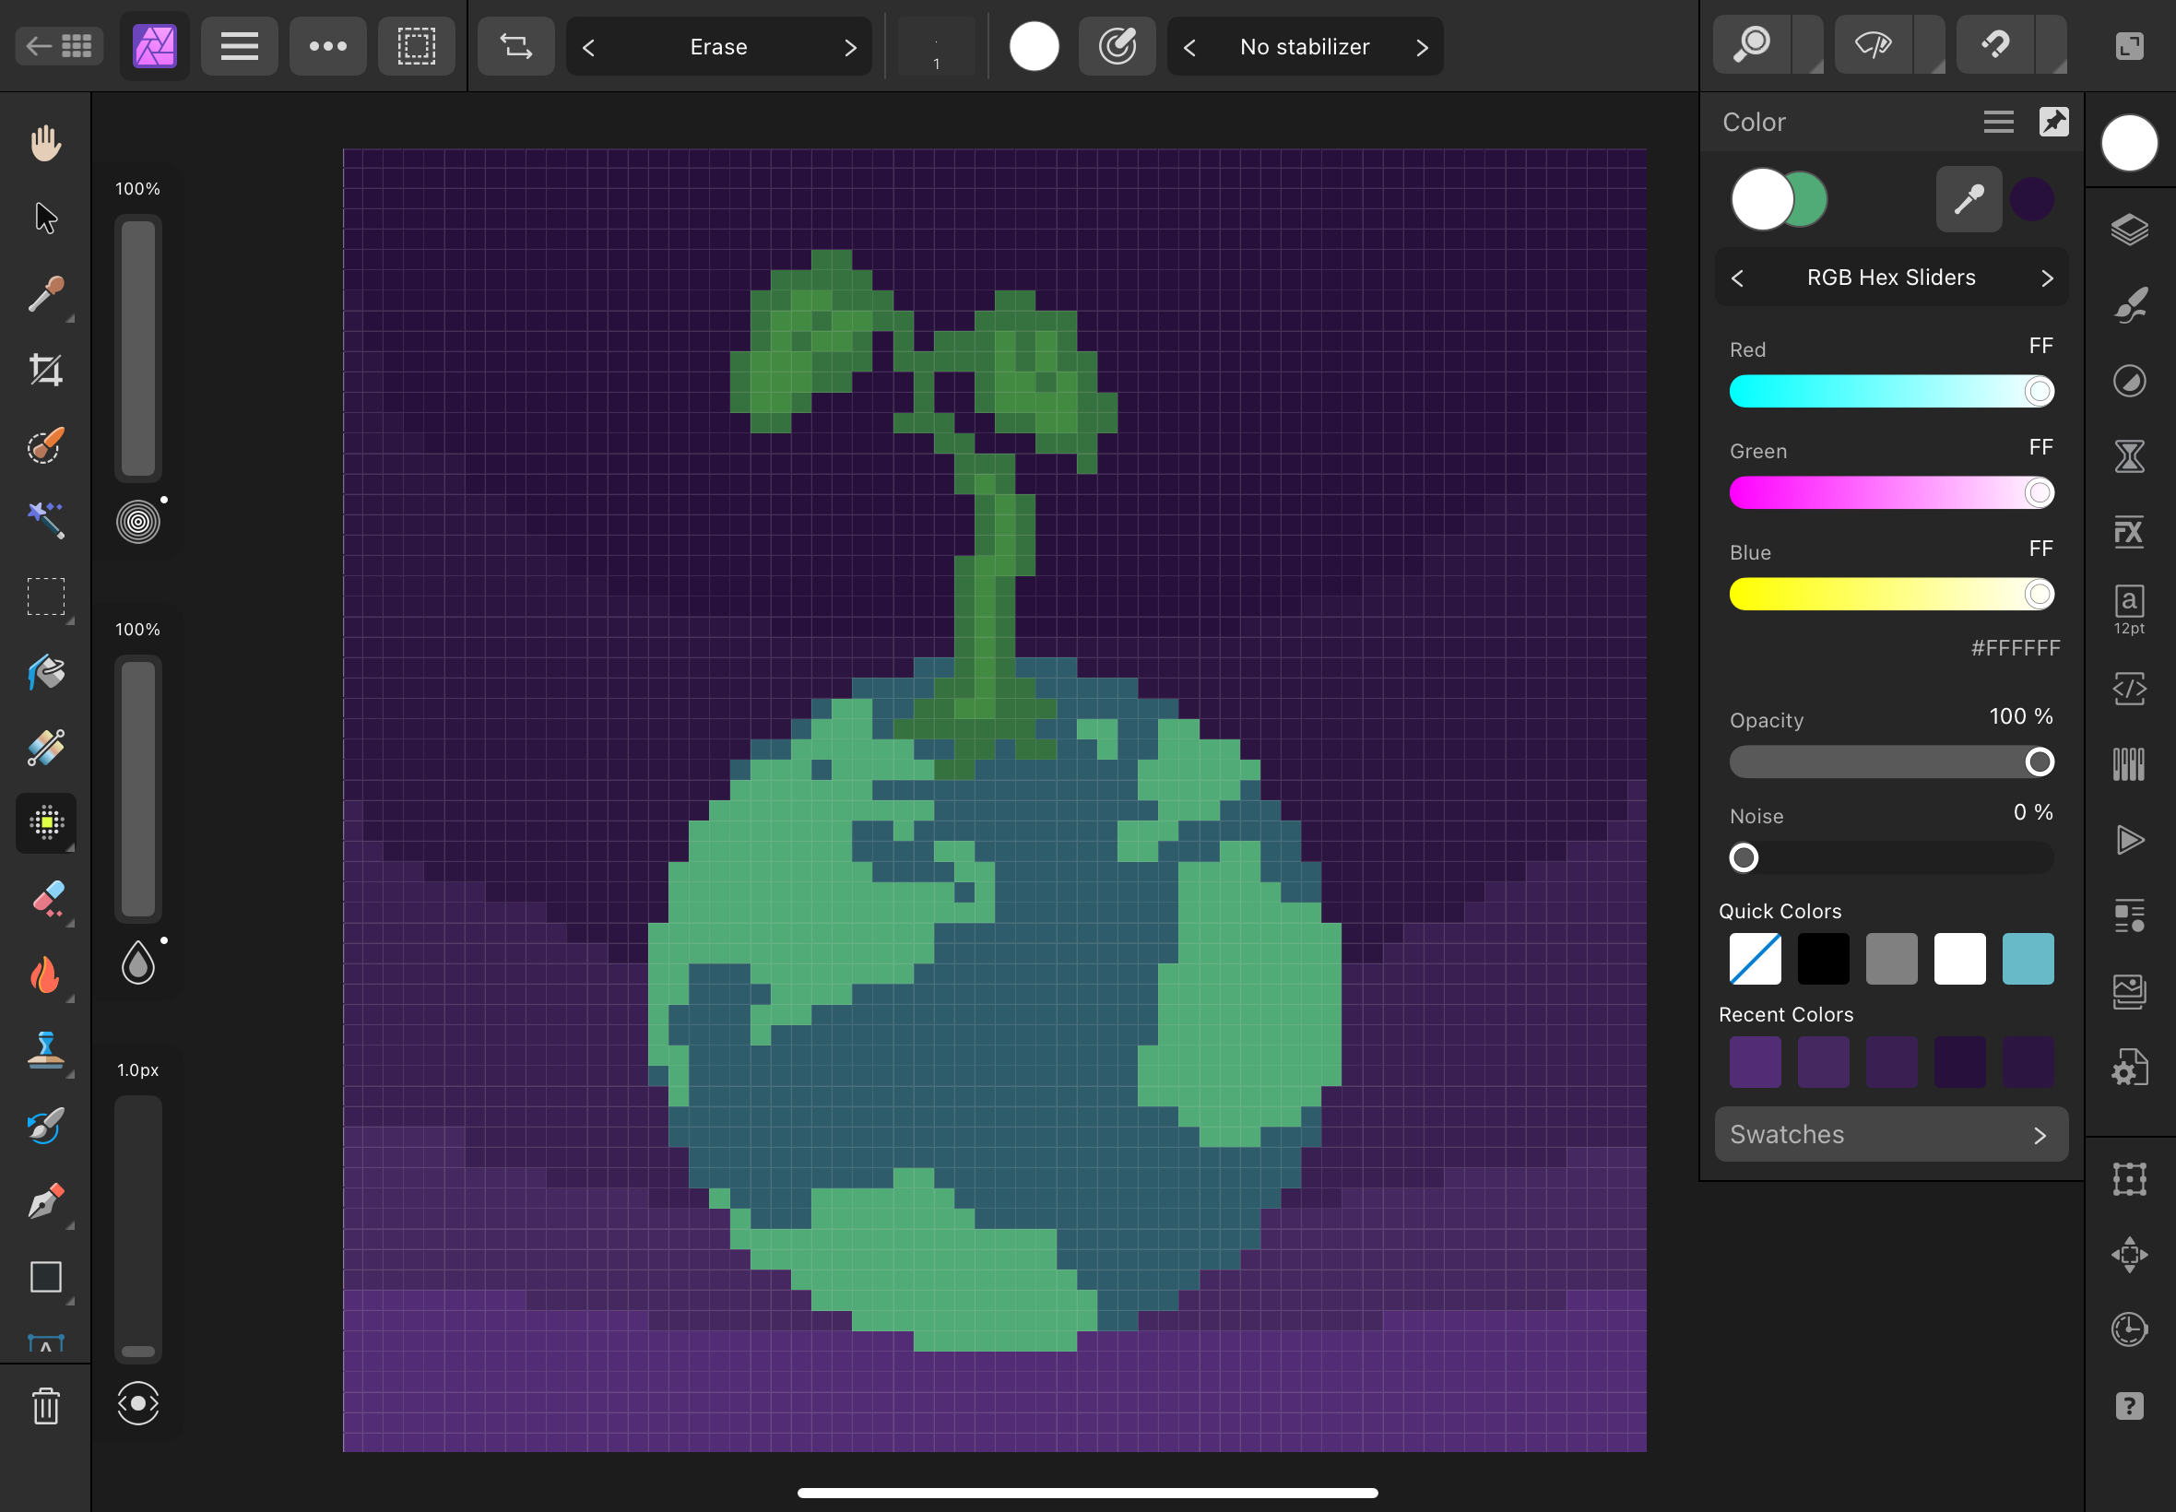The width and height of the screenshot is (2176, 1512).
Task: Open the No stabilizer mode list
Action: pos(1305,46)
